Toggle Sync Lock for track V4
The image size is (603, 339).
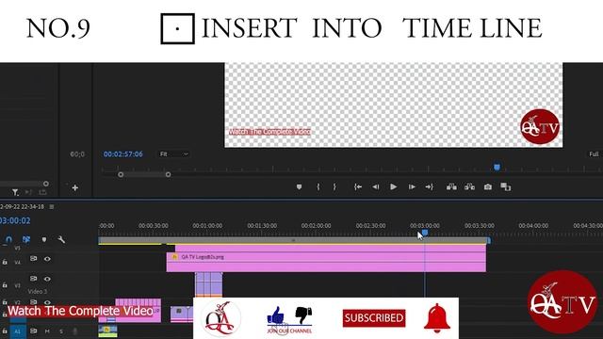tap(34, 259)
